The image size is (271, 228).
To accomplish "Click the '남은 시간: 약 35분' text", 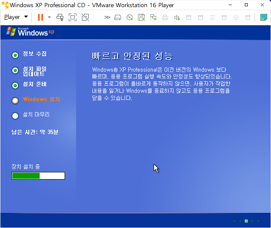I will pyautogui.click(x=35, y=132).
